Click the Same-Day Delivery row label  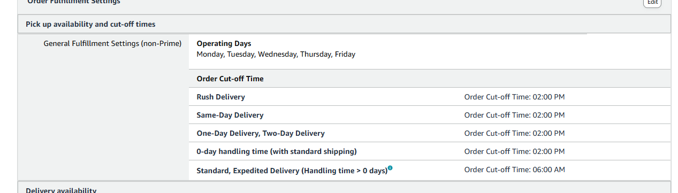click(x=230, y=115)
